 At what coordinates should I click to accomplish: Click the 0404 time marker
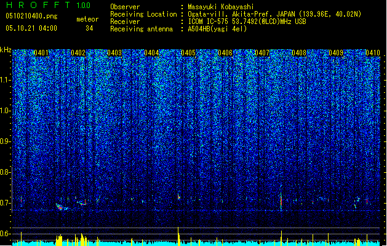151,53
